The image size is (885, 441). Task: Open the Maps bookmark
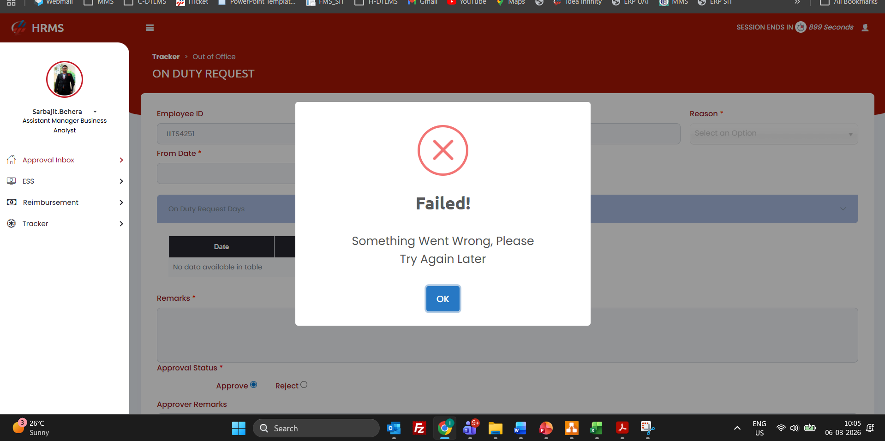click(x=511, y=3)
